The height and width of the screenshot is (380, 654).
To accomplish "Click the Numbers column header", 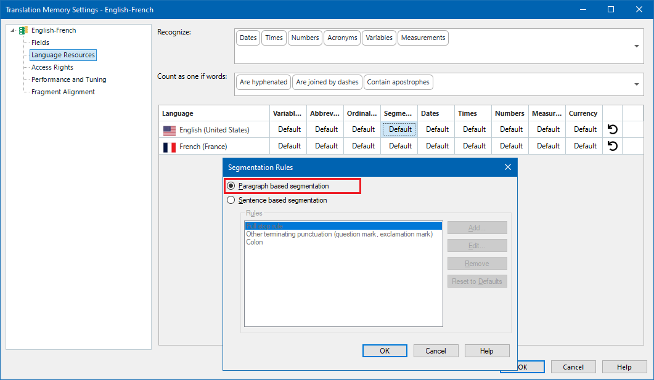I will pyautogui.click(x=510, y=113).
